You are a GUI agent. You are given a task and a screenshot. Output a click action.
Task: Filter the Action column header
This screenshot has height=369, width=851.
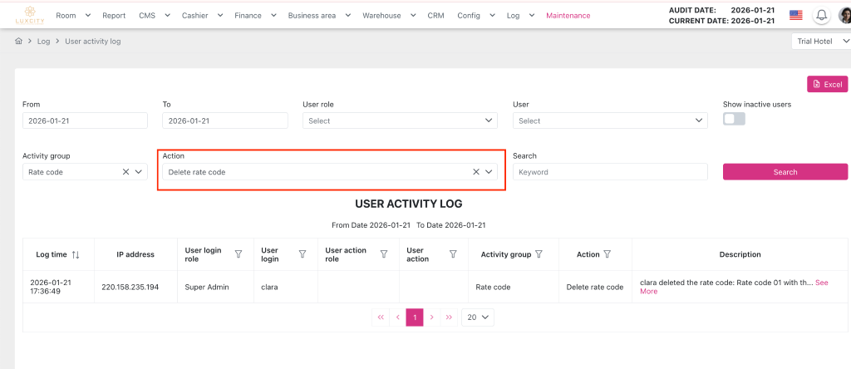click(x=607, y=254)
